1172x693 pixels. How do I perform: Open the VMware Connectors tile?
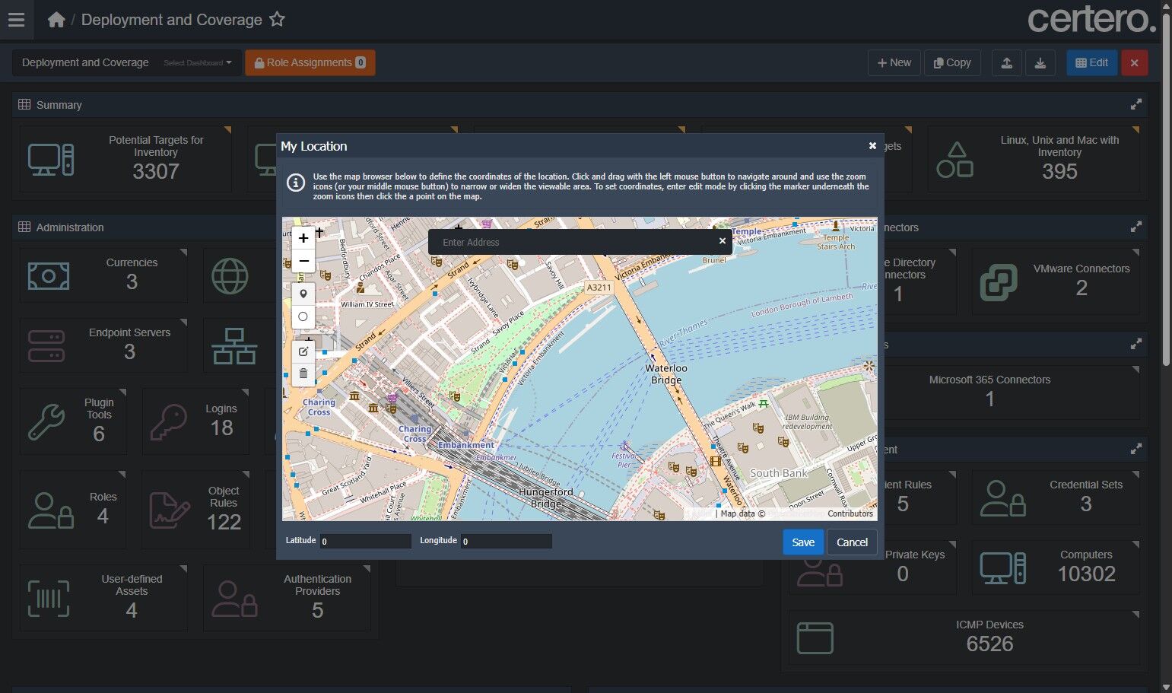click(x=1056, y=281)
